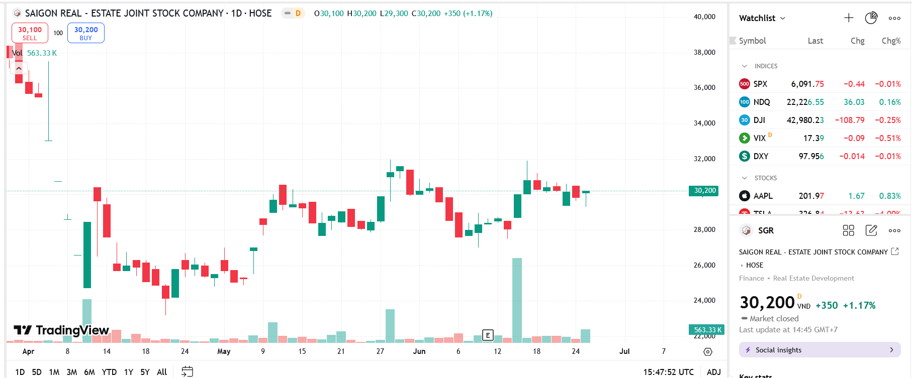Collapse the STOCKS section
The width and height of the screenshot is (912, 378).
[x=745, y=178]
